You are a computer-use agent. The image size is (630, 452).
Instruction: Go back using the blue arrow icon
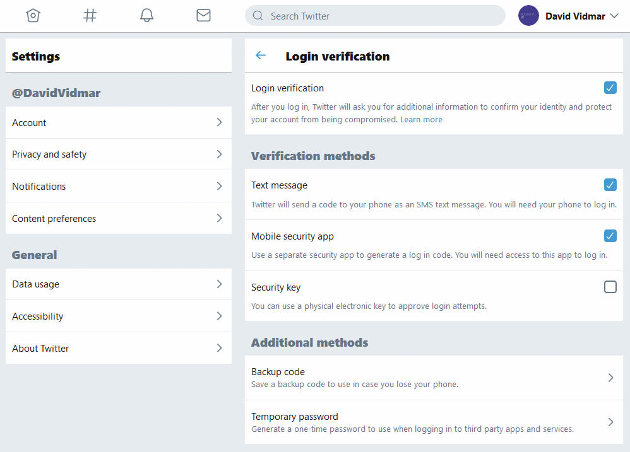[261, 55]
